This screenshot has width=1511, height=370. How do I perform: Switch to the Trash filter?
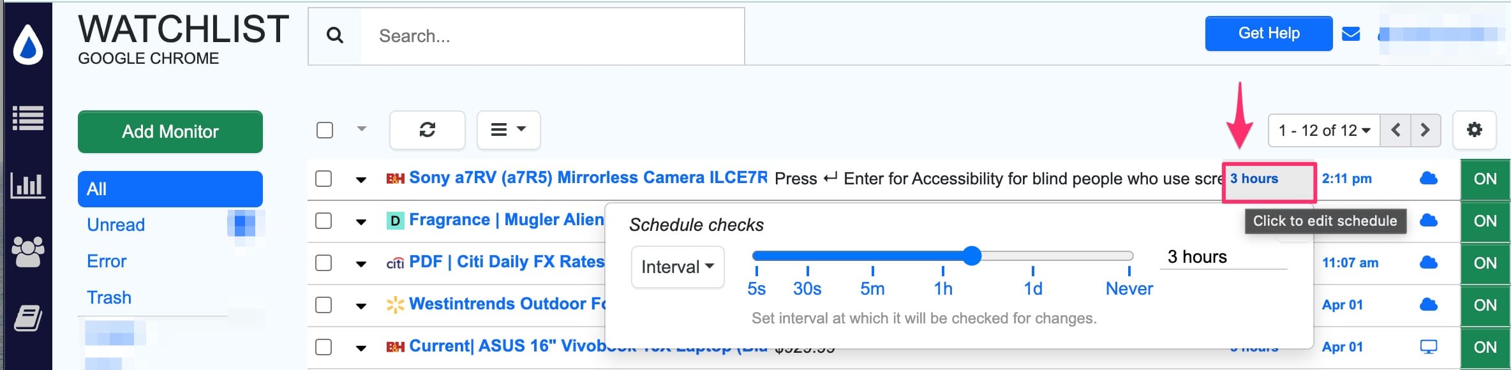109,297
